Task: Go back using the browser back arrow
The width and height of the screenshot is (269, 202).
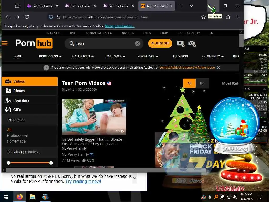Action: coord(8,17)
